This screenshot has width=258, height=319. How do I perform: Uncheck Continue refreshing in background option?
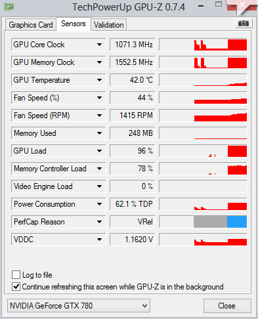(16, 287)
